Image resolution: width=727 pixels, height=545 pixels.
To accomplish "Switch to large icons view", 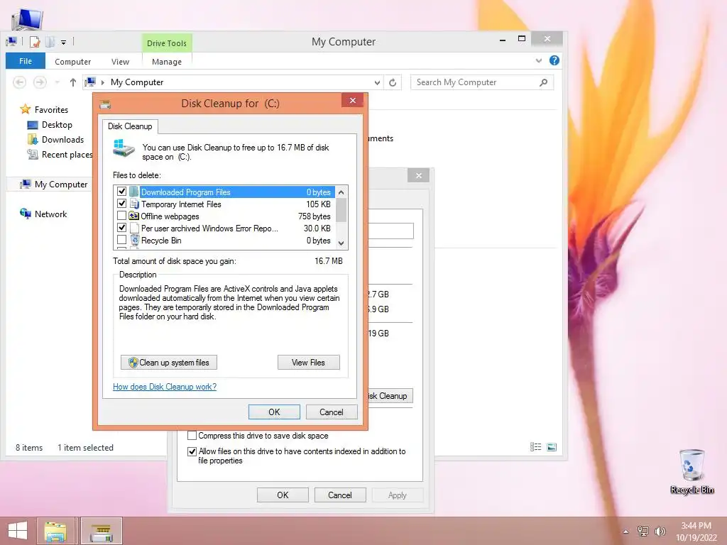I will coord(552,447).
